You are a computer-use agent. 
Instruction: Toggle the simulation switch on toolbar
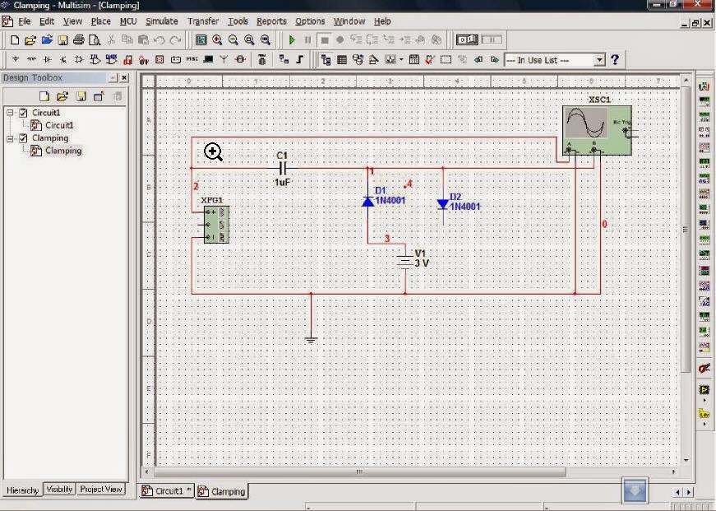pos(467,39)
